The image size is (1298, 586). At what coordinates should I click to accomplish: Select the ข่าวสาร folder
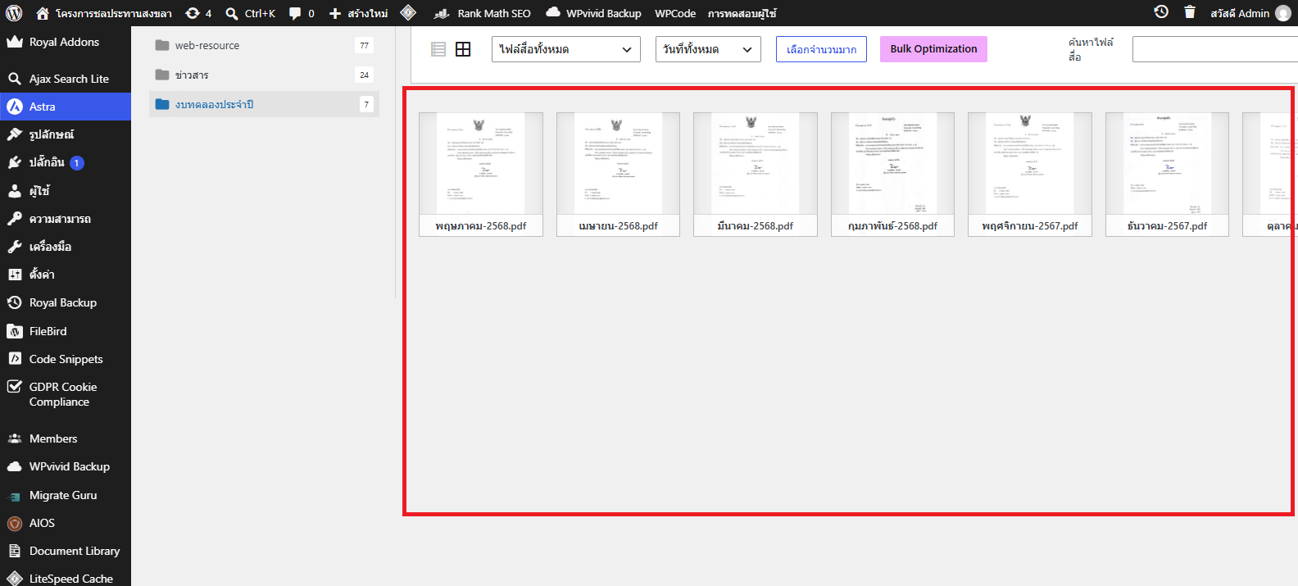(264, 75)
